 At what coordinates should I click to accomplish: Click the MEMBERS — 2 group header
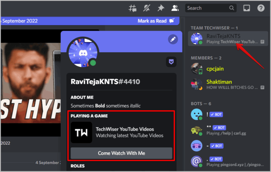coord(206,58)
